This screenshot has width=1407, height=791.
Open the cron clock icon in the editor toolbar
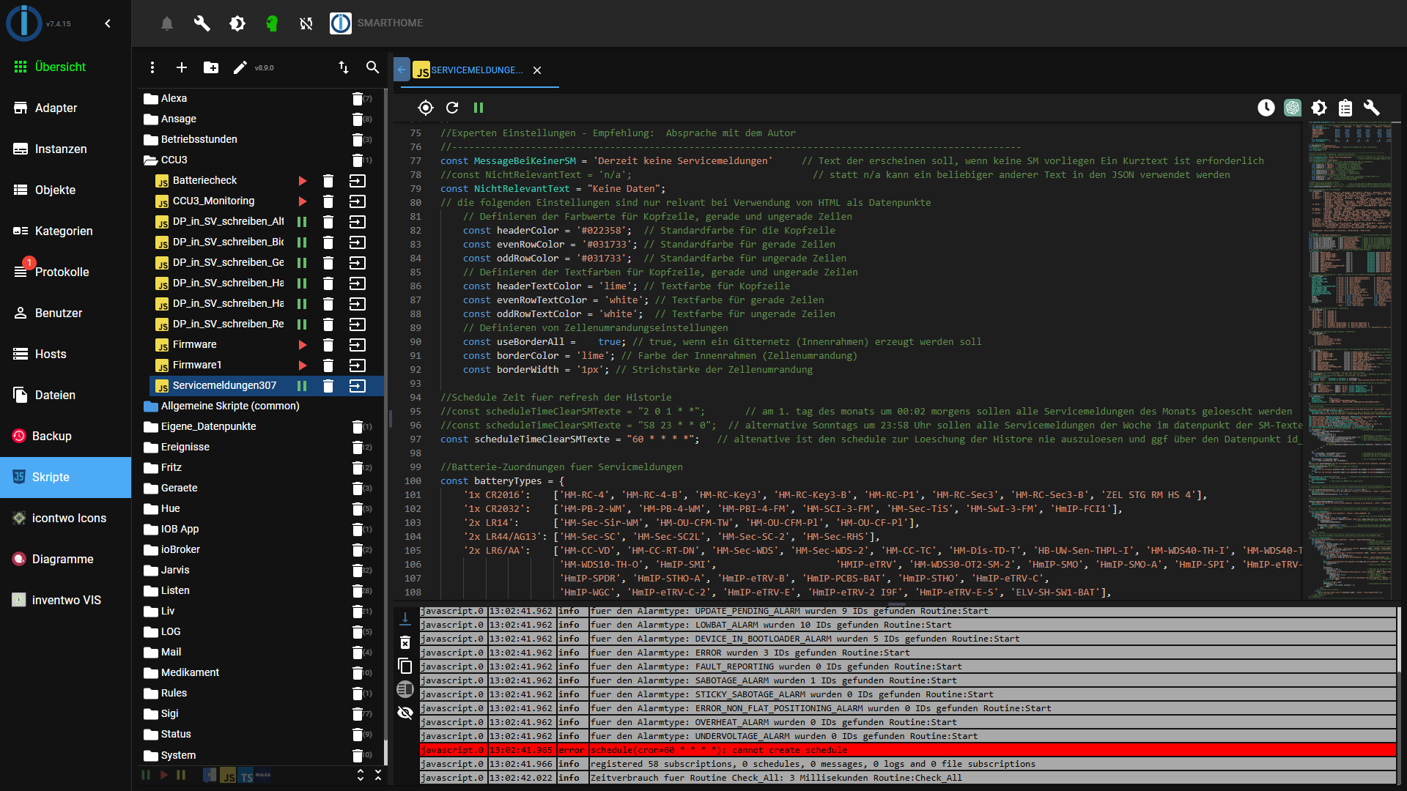tap(1266, 108)
